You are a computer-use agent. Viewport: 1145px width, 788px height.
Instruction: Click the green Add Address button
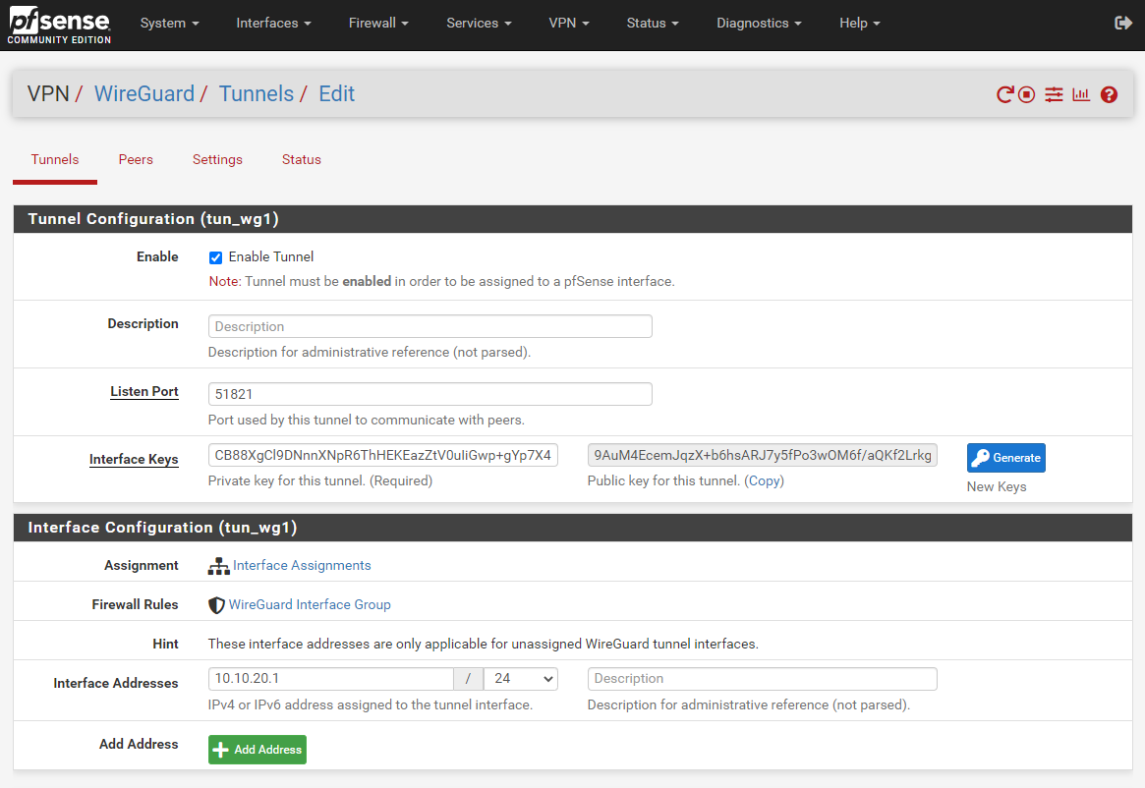coord(258,750)
